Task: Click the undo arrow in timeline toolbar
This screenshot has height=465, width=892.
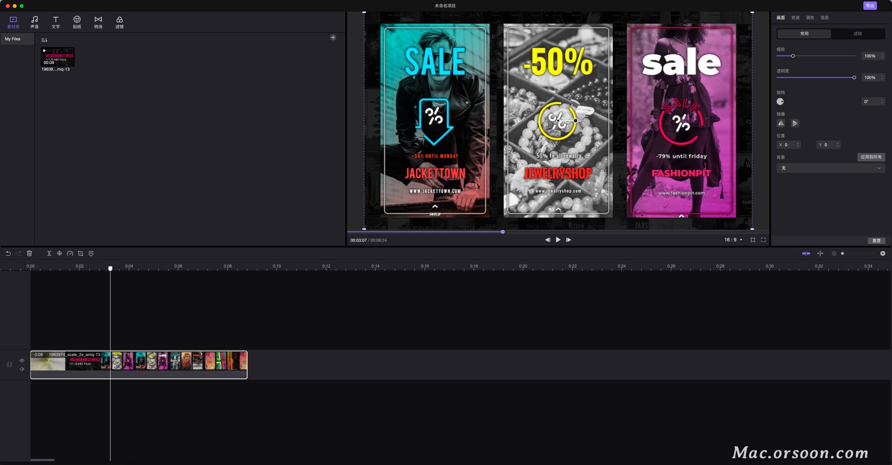Action: [x=8, y=254]
